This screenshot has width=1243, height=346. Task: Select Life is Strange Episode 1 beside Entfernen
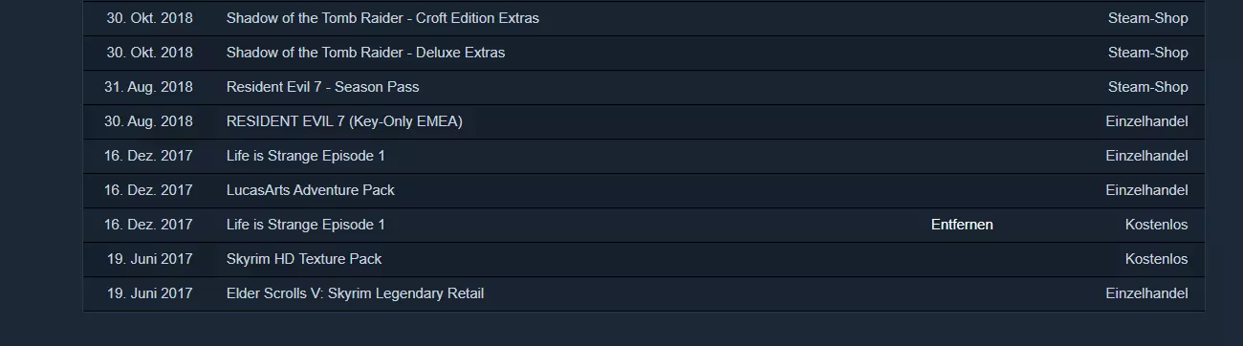point(305,225)
